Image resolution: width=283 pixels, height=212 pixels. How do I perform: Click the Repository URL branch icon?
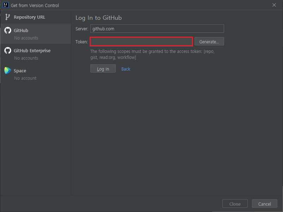(7, 17)
